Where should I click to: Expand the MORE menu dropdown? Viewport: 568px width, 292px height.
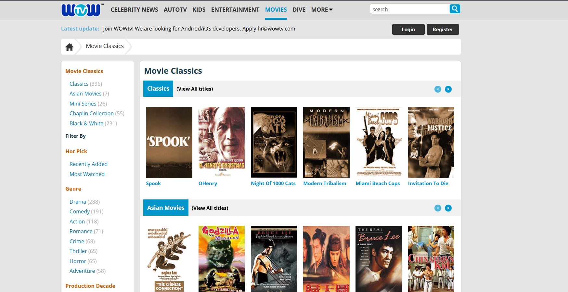tap(322, 10)
